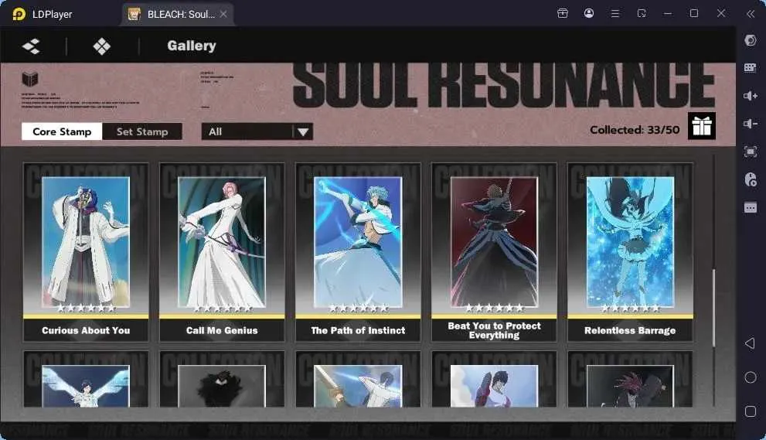Screen dimensions: 766x440
Task: Click the sidebar APK install icon
Action: click(751, 179)
